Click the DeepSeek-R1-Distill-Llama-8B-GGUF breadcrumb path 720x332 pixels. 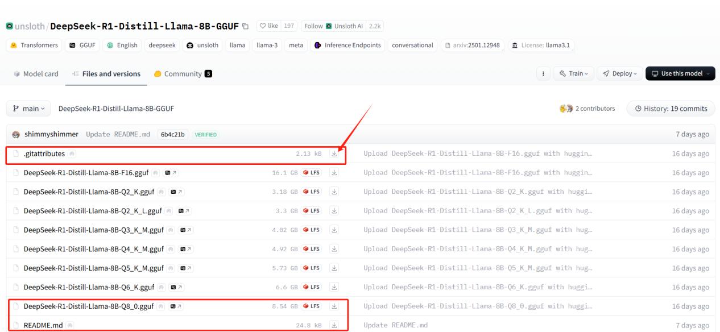[x=116, y=108]
